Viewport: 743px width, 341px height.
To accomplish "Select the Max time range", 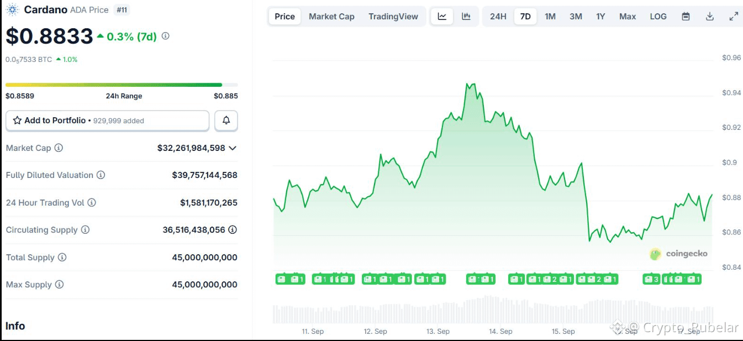I will point(628,17).
